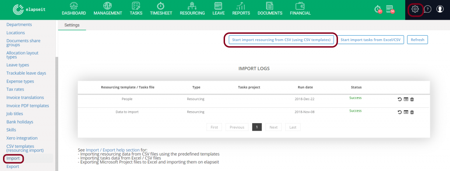
Task: Click the 'People' template cell
Action: [127, 99]
